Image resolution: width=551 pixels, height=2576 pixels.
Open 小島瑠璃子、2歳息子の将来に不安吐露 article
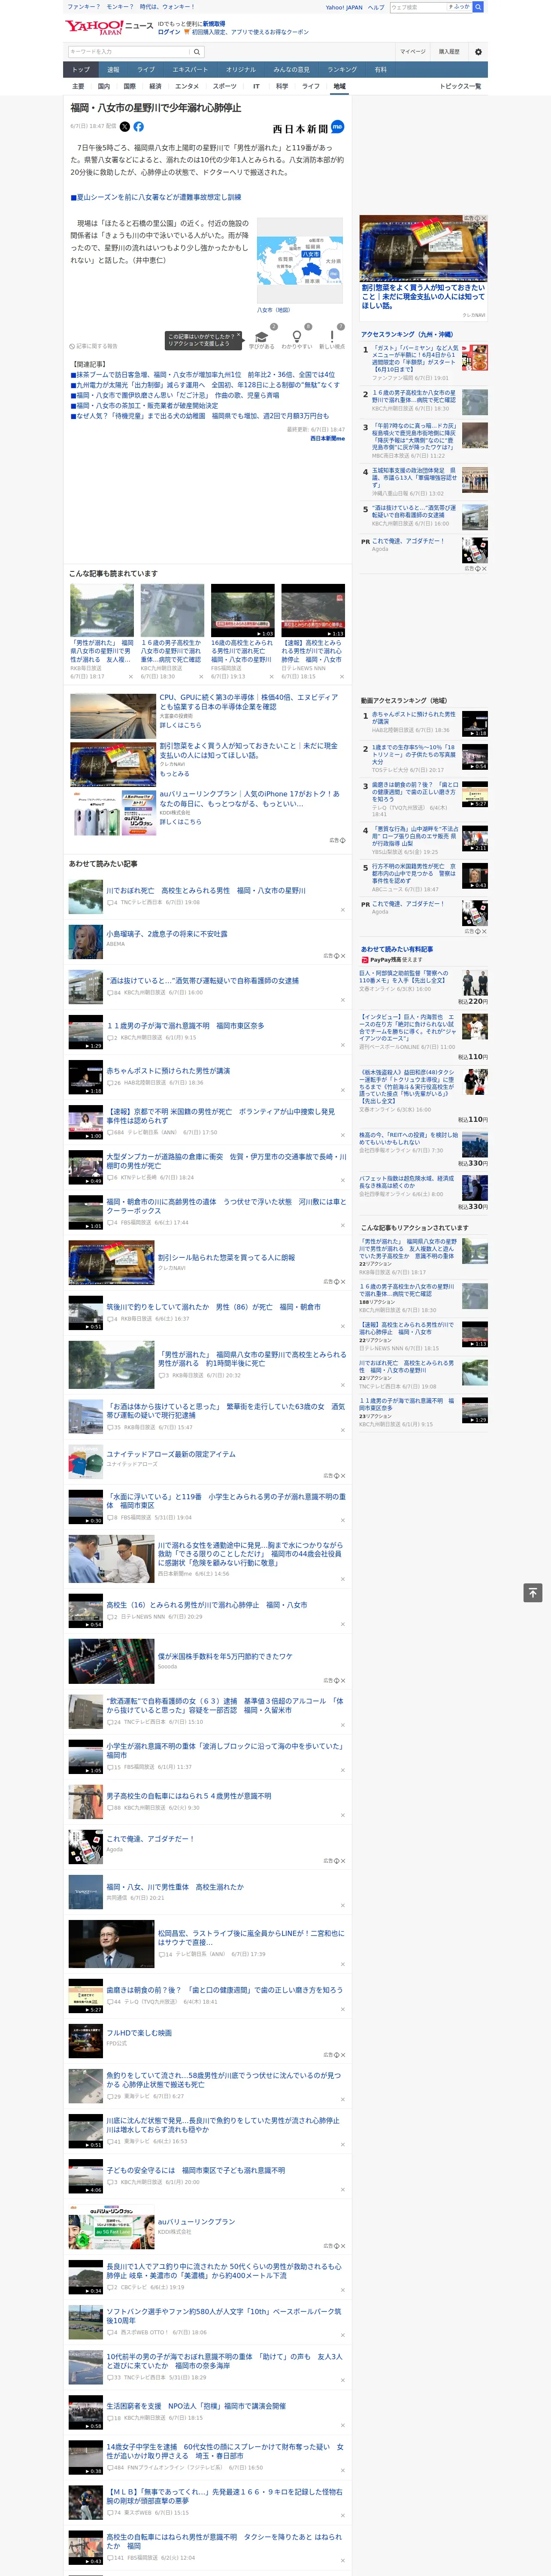167,934
